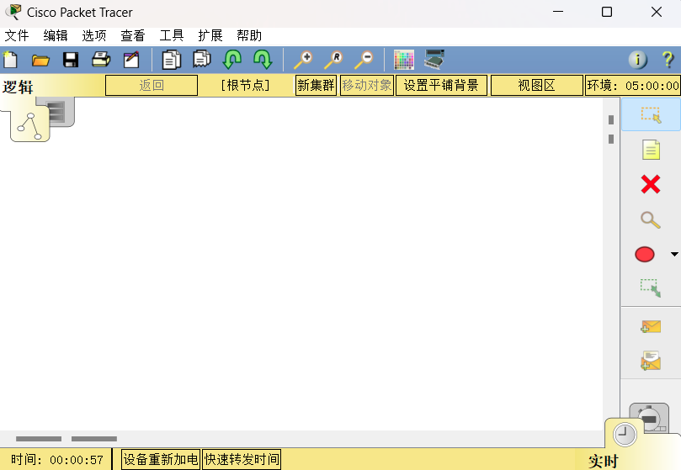Image resolution: width=681 pixels, height=470 pixels.
Task: Print using the printer icon
Action: point(101,60)
